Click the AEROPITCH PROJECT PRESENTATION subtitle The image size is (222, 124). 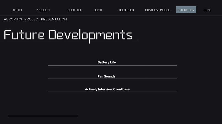click(35, 19)
